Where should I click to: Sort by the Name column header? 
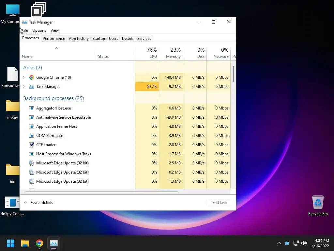pos(58,53)
